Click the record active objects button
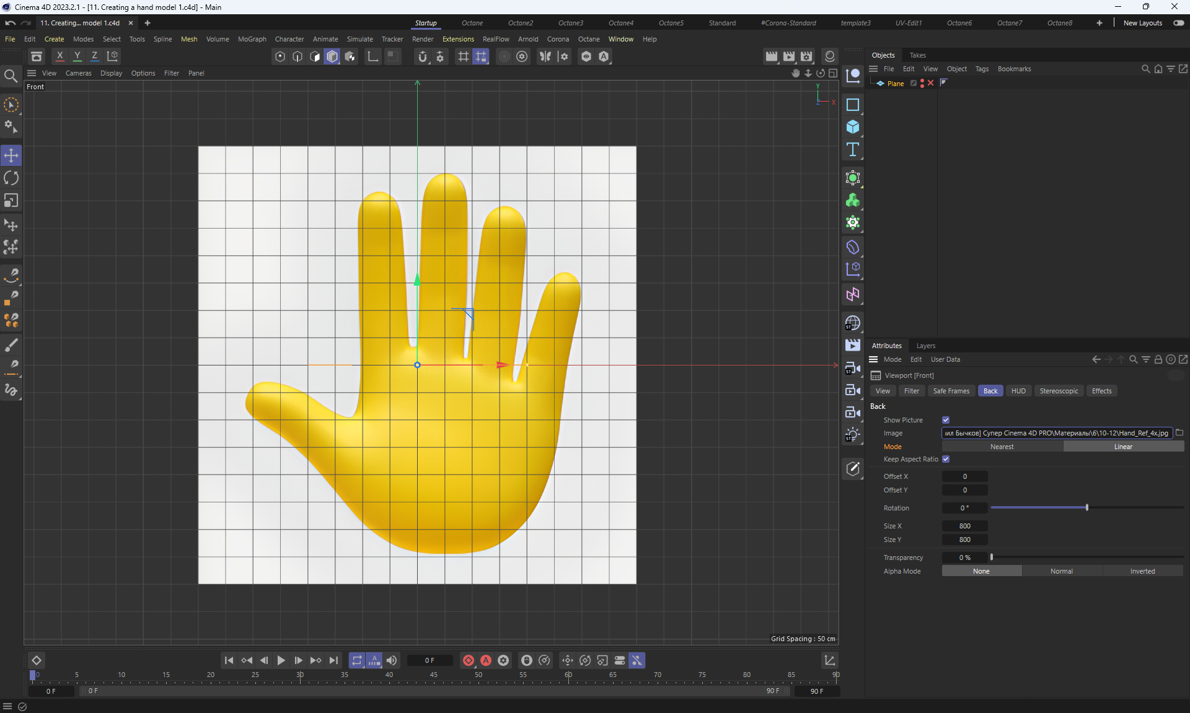Viewport: 1190px width, 713px height. point(469,660)
